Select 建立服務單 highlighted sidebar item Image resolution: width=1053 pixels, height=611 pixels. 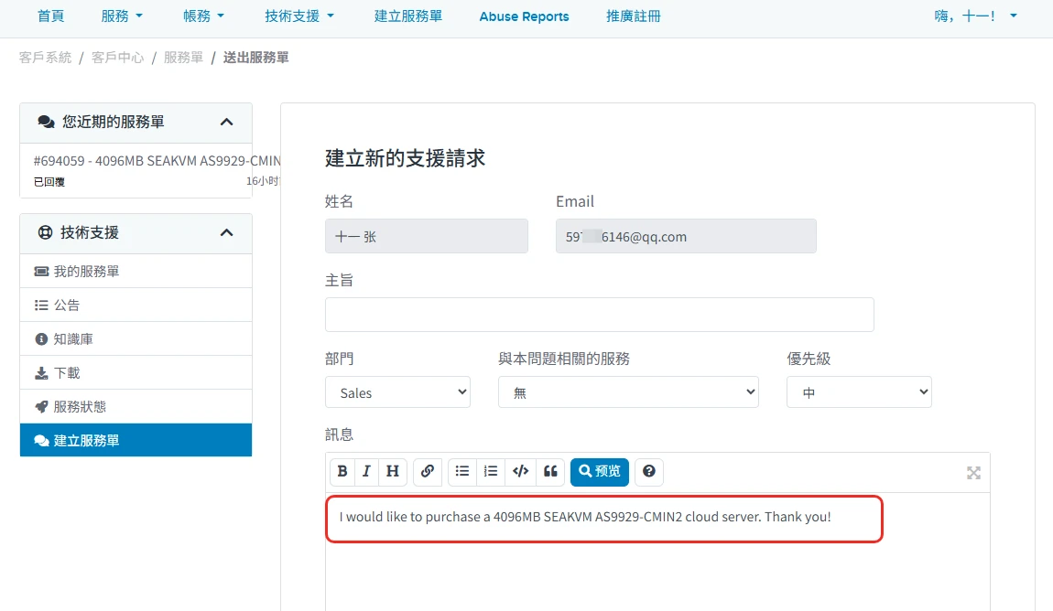(x=136, y=440)
